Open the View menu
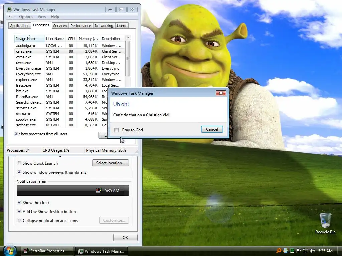This screenshot has width=342, height=256. (x=42, y=17)
